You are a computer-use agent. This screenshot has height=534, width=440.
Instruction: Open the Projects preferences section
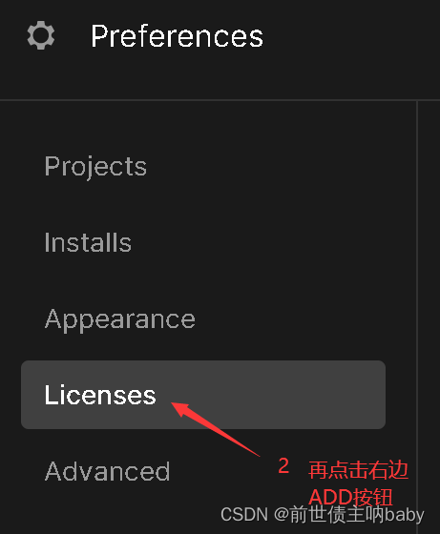95,167
